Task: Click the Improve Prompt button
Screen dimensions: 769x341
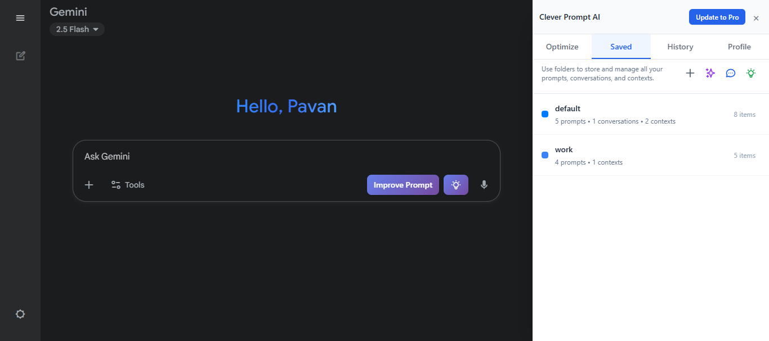Action: click(403, 185)
